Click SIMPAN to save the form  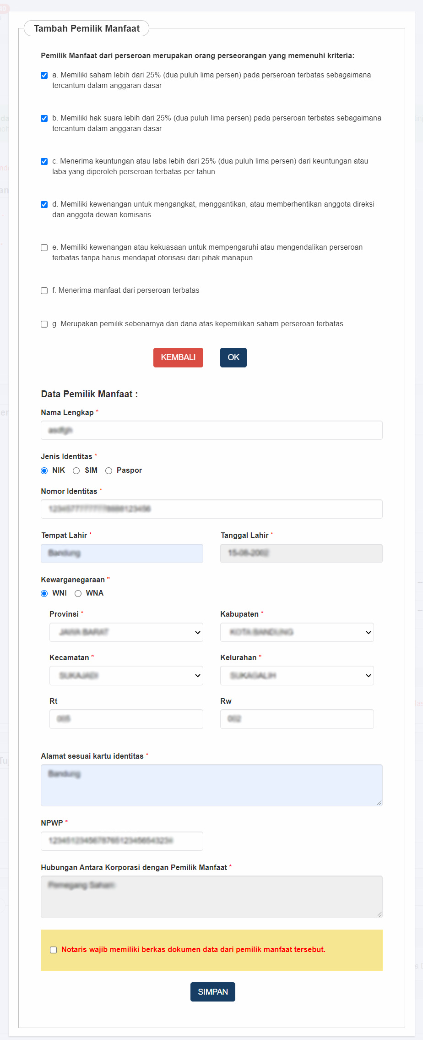point(212,992)
